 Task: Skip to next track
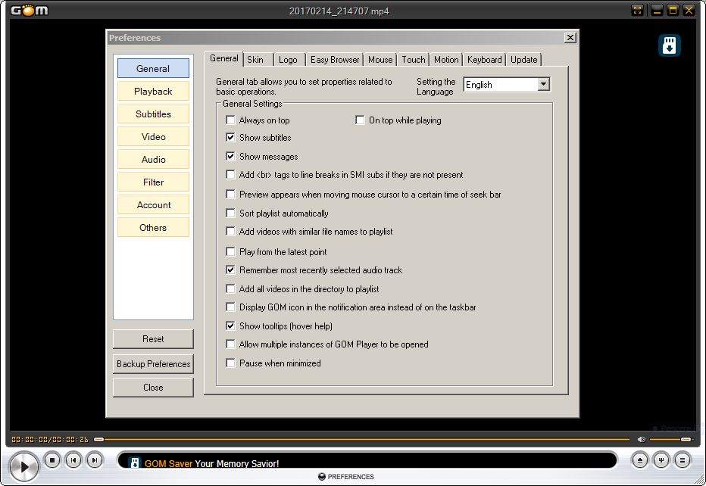[95, 460]
